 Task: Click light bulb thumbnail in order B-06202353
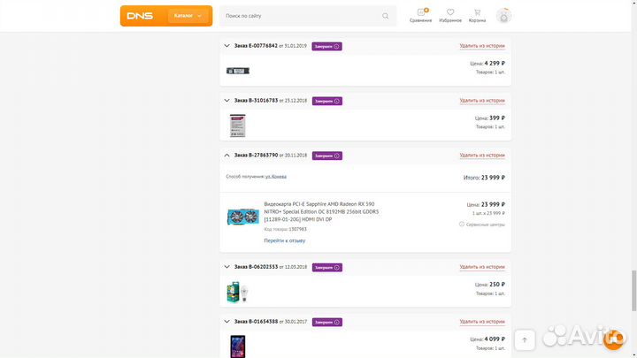click(x=238, y=292)
